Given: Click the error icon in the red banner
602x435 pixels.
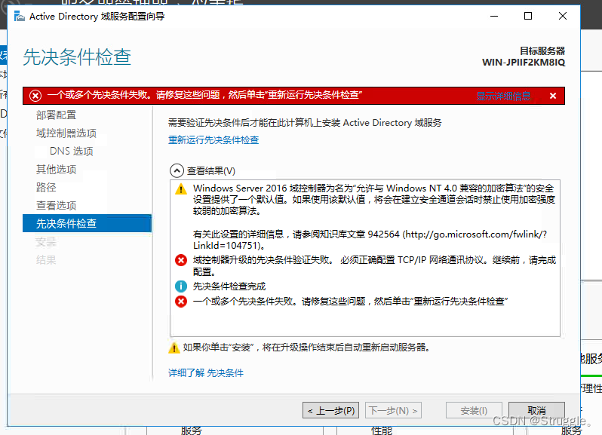Looking at the screenshot, I should (x=35, y=96).
